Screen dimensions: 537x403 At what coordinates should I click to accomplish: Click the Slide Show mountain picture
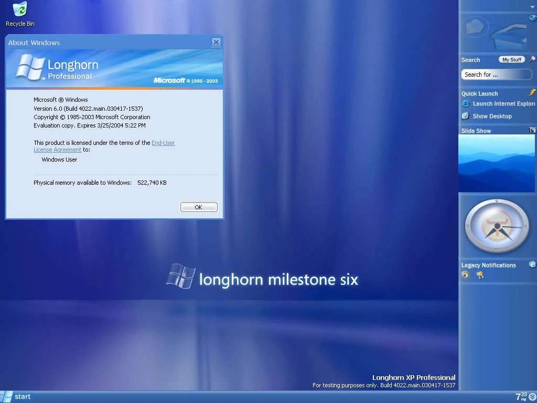pos(496,163)
